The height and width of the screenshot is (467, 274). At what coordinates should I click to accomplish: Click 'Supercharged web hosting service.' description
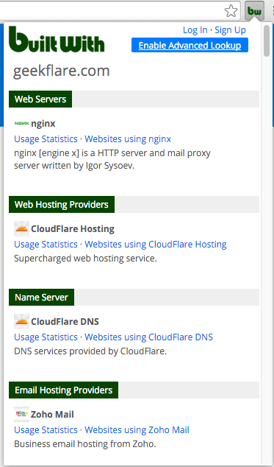pyautogui.click(x=85, y=259)
